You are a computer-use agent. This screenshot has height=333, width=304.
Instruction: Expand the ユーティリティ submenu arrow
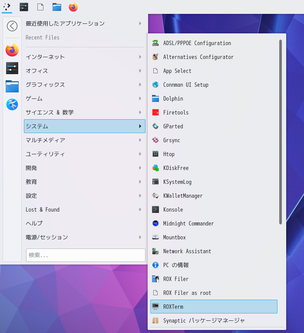(140, 154)
